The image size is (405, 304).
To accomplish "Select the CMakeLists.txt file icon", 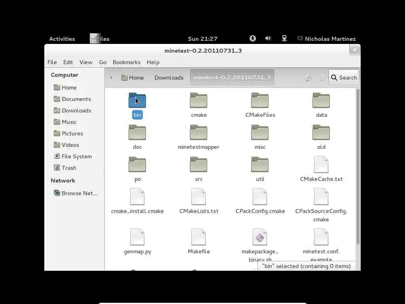I will tap(199, 196).
